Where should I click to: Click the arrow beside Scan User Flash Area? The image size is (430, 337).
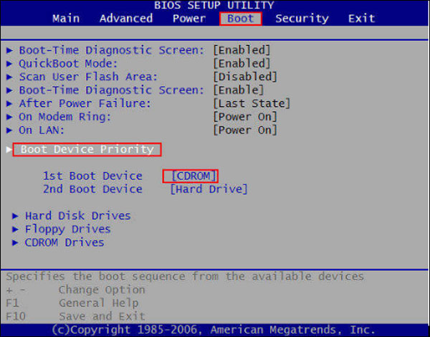click(x=9, y=77)
